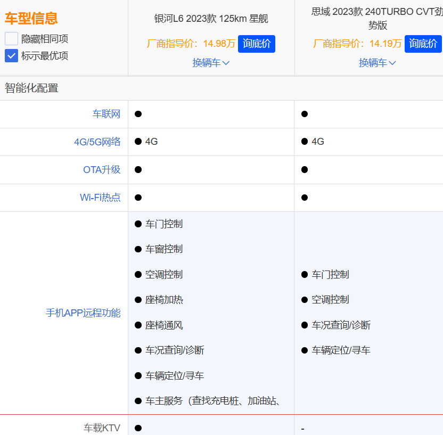Open the Wi-Fi热点 feature link

pos(100,198)
